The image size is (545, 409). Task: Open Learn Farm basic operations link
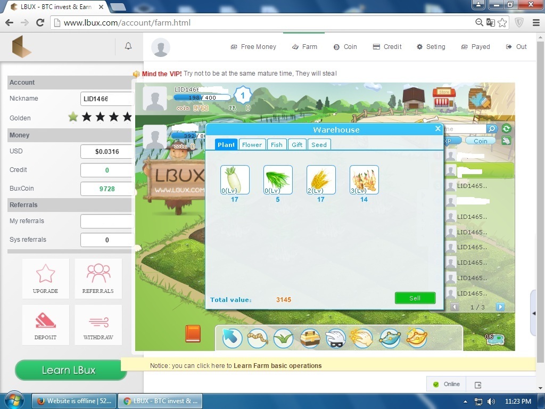pos(277,365)
